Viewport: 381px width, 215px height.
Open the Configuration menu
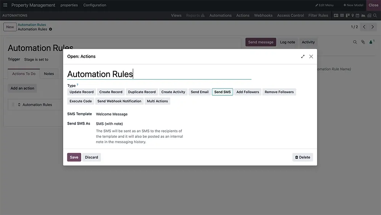[95, 5]
